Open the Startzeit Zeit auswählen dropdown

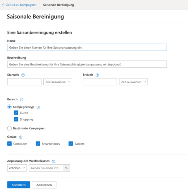[x=58, y=82]
